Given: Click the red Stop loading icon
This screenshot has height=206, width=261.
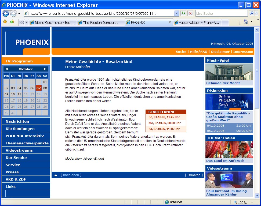Looking at the screenshot, I should click(x=190, y=13).
